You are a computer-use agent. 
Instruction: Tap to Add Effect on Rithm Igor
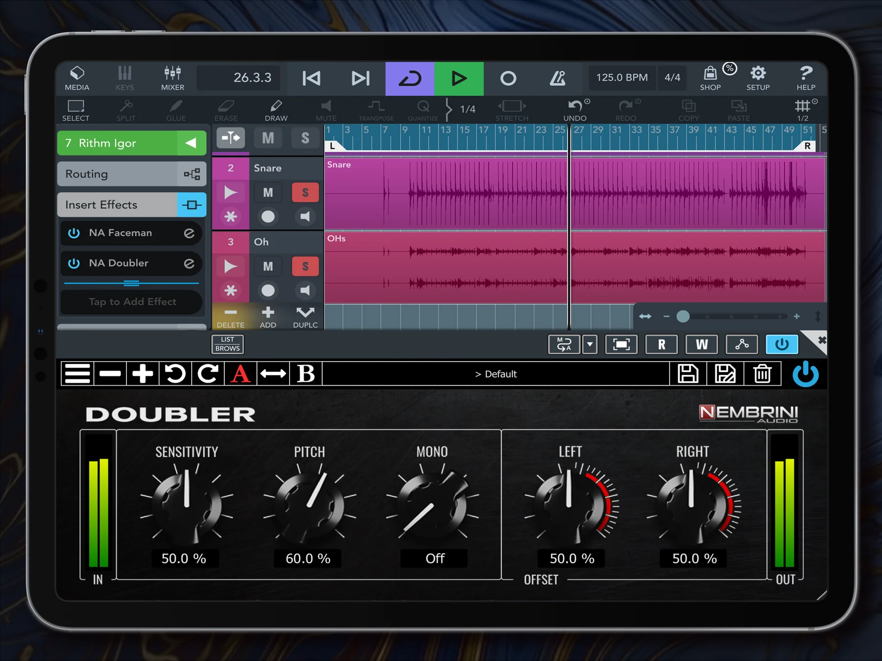click(131, 302)
